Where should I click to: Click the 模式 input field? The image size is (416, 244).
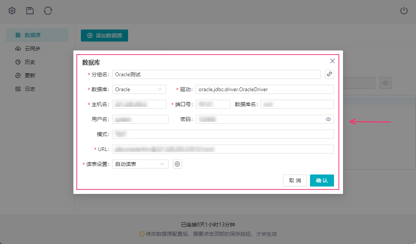(223, 134)
